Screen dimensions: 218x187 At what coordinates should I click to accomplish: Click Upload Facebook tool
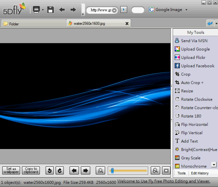[197, 66]
